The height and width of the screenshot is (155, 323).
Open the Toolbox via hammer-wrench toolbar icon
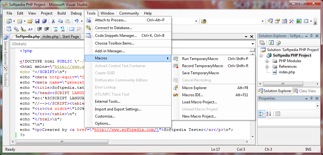291,21
